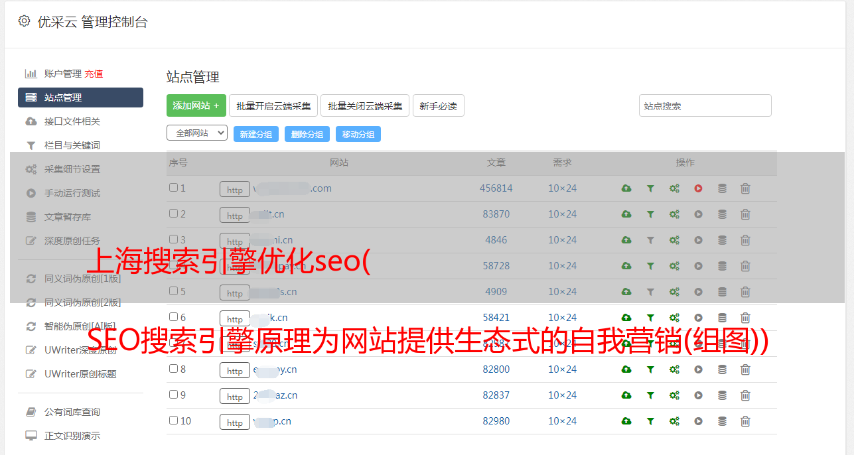
Task: Click filter icon in row 82800
Action: coord(650,369)
